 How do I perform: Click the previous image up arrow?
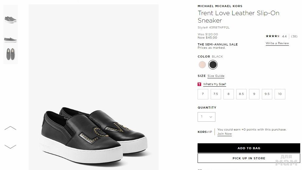(10, 128)
